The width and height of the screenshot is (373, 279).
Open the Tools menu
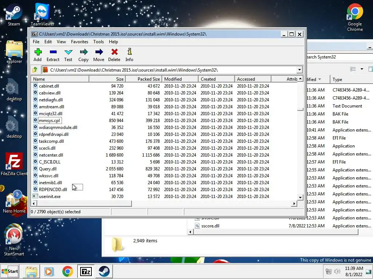tap(98, 42)
